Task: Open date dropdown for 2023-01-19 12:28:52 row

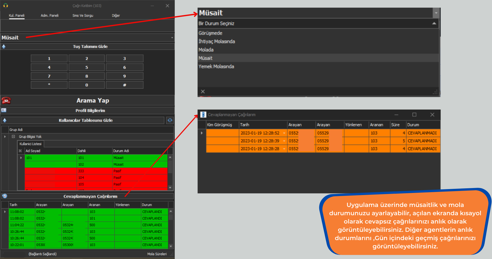Action: [x=284, y=133]
